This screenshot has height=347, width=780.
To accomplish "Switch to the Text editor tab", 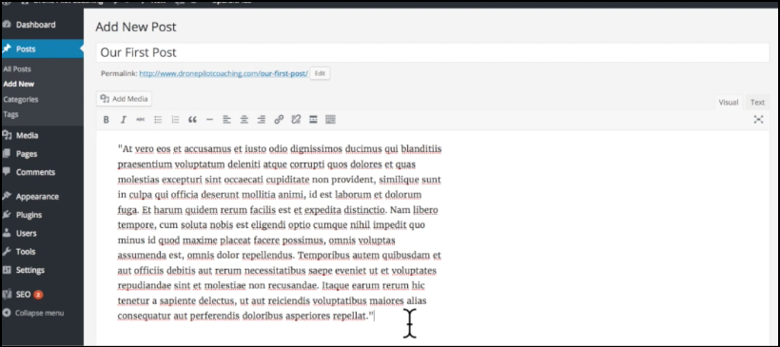I will [x=757, y=103].
